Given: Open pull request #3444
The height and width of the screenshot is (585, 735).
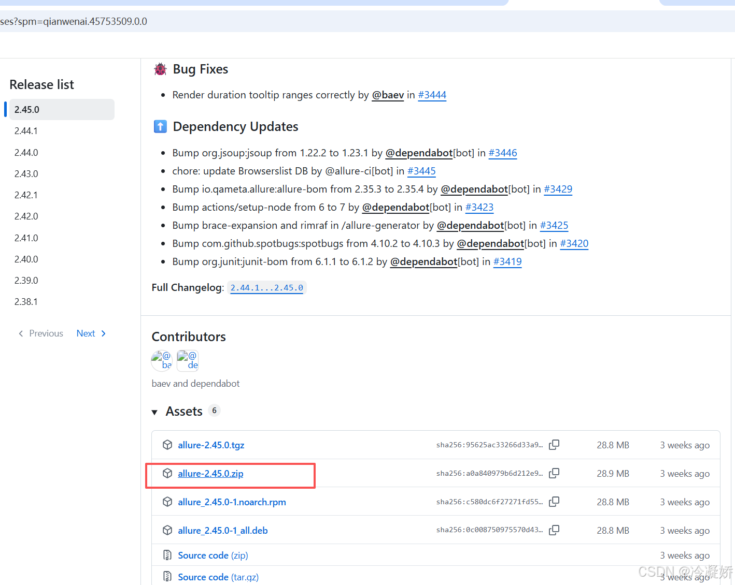Looking at the screenshot, I should (432, 95).
